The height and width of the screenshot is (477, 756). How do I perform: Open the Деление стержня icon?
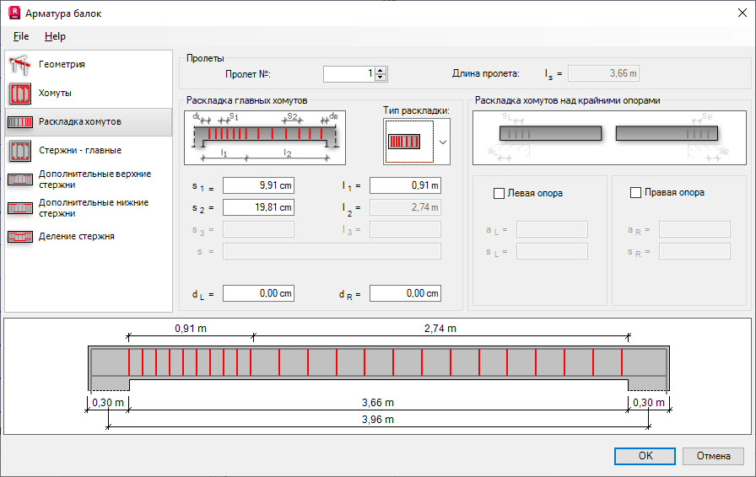19,237
